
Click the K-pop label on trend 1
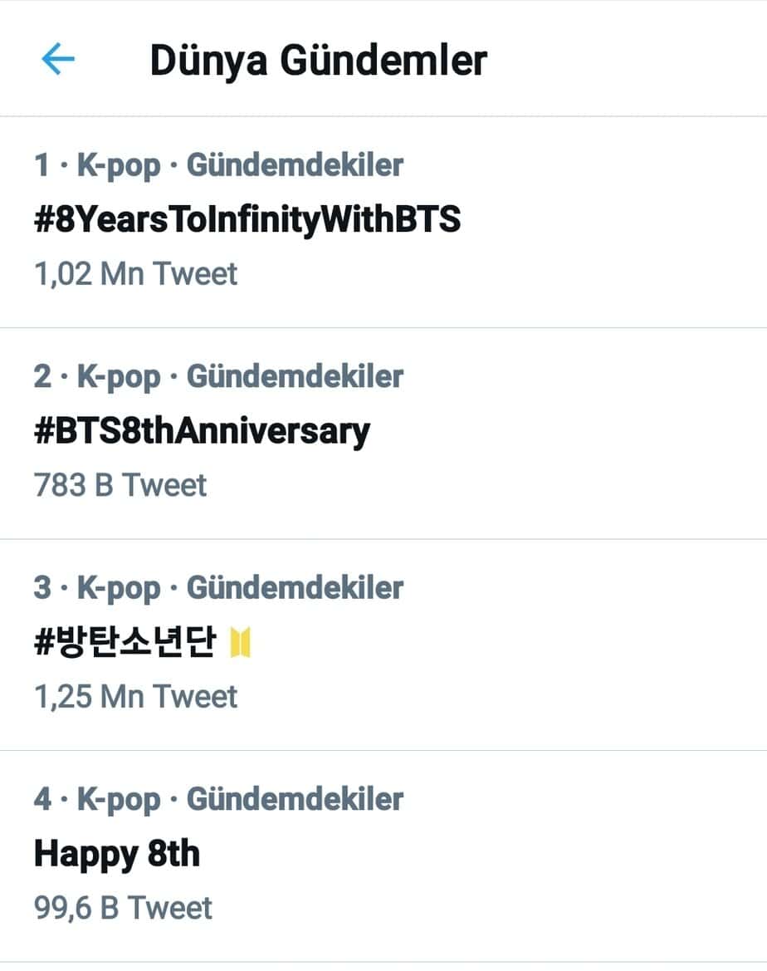click(119, 165)
